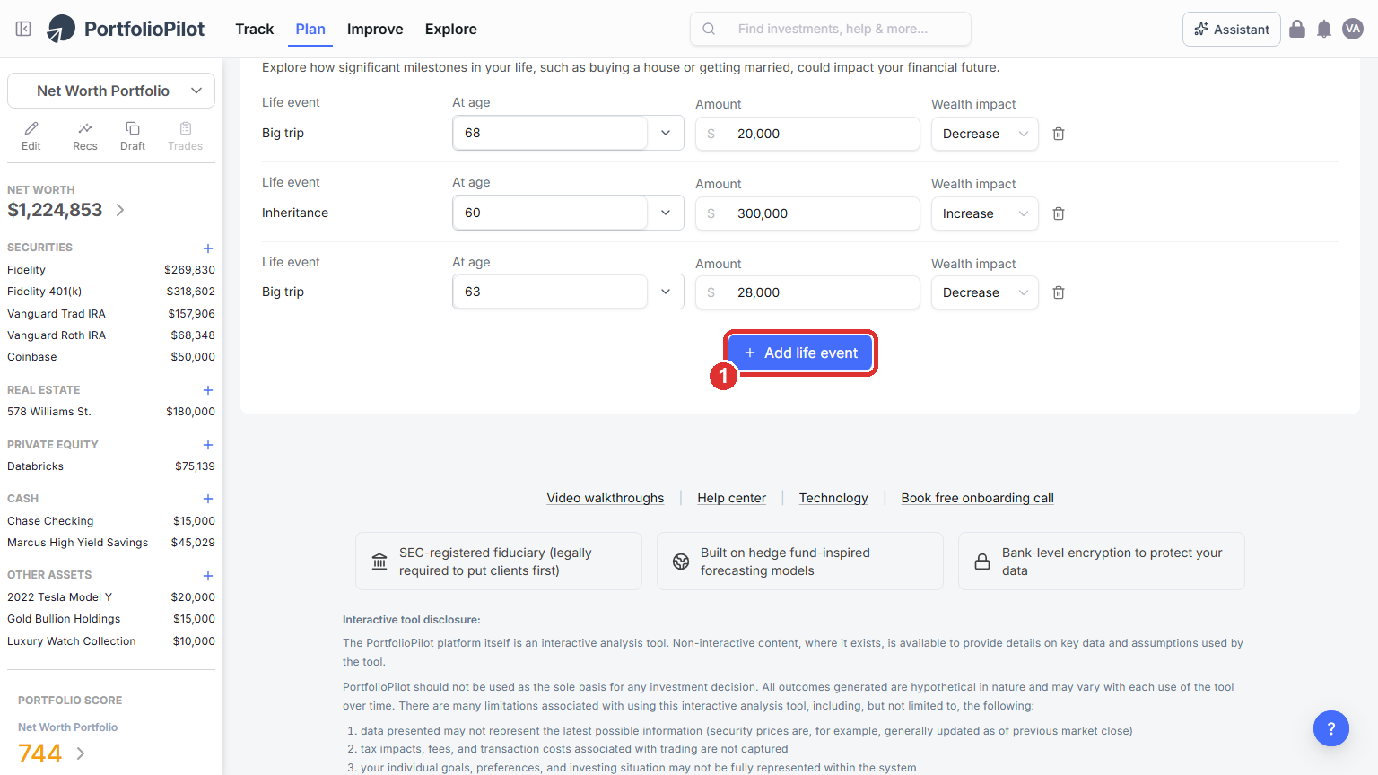Add a new Securities account
Screen dimensions: 1378x775
(208, 248)
